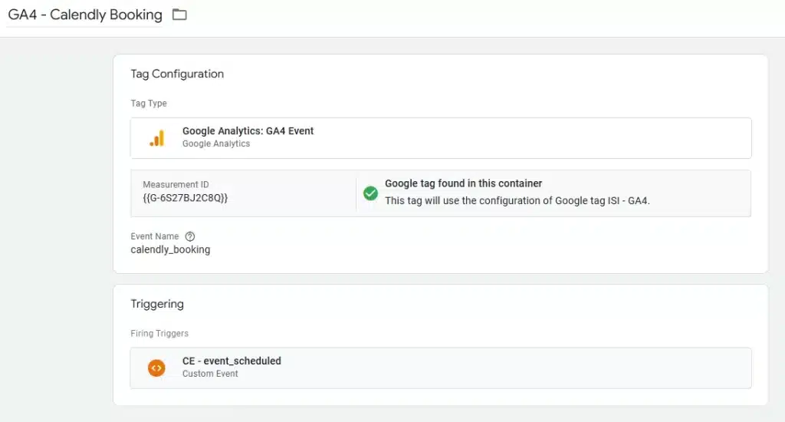
Task: Click the Custom Event subtitle under the trigger
Action: pos(210,374)
